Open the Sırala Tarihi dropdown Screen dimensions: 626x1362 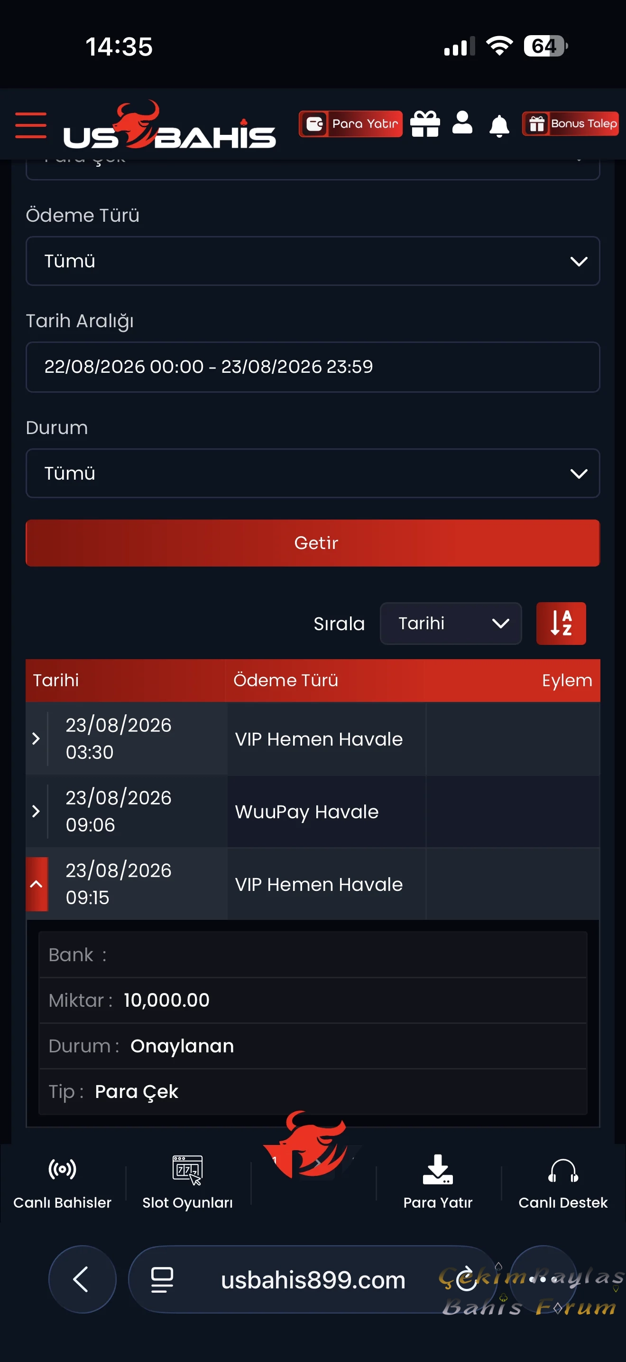click(x=451, y=623)
